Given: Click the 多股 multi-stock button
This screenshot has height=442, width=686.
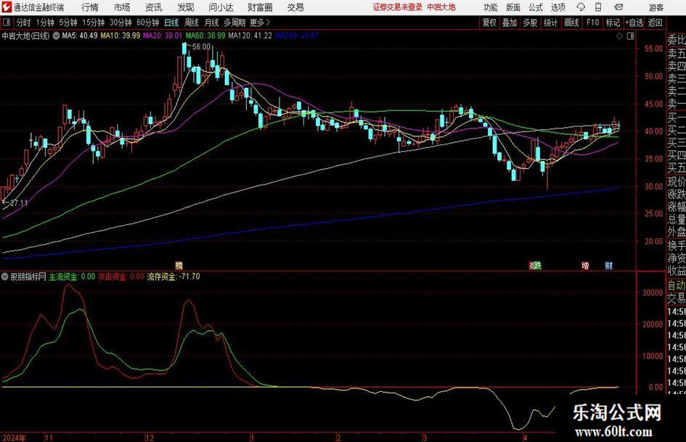Looking at the screenshot, I should (530, 22).
